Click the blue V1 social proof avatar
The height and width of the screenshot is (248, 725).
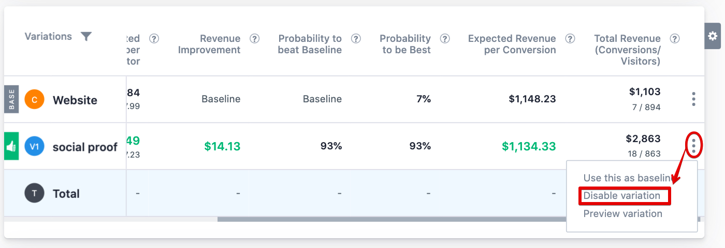point(34,147)
